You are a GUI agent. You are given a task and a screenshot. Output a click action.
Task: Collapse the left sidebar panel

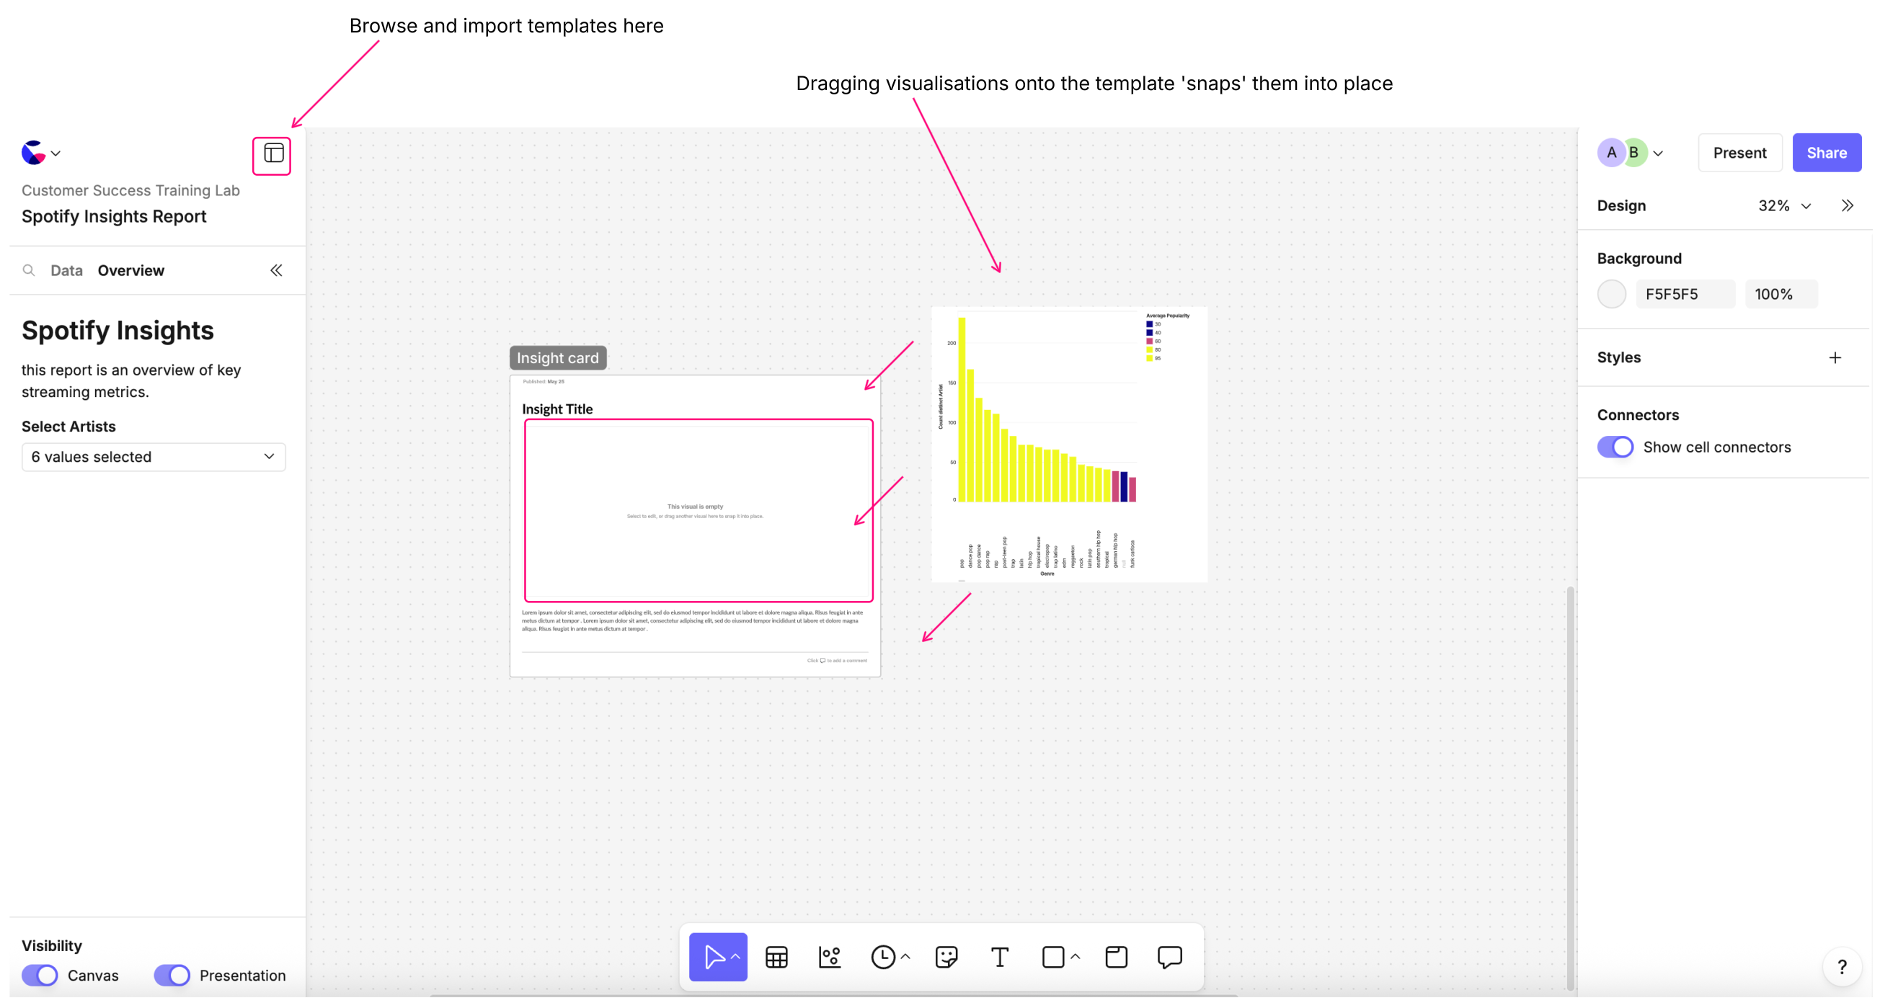pyautogui.click(x=277, y=271)
